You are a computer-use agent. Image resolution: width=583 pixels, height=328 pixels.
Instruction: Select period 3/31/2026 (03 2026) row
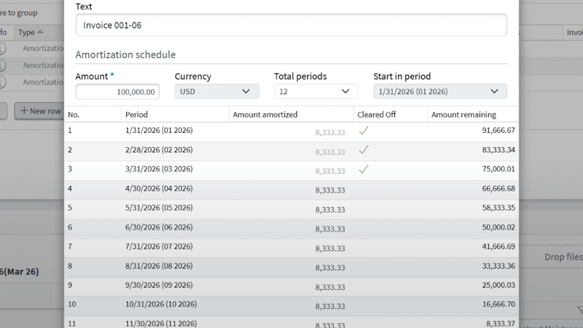(291, 170)
